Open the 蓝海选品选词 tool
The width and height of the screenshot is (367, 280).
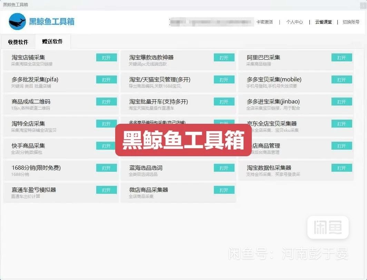point(224,168)
